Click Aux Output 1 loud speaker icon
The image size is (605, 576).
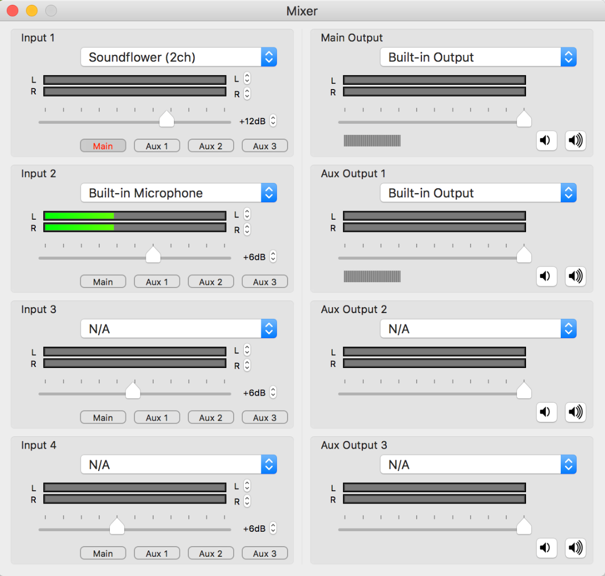575,276
